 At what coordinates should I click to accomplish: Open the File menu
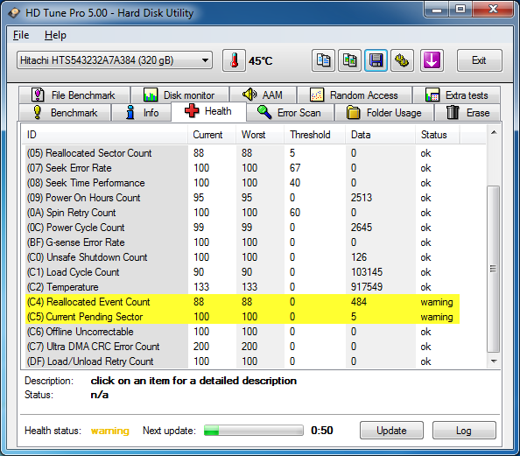coord(21,35)
